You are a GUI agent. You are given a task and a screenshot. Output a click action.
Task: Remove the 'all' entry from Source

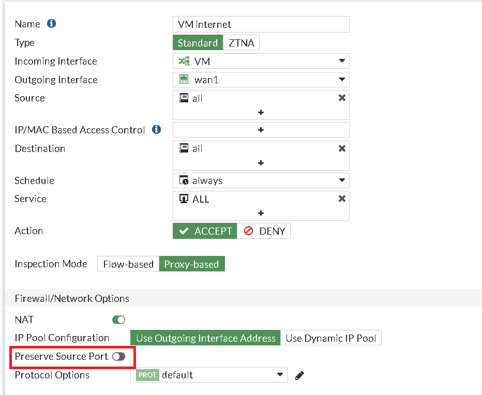click(x=342, y=98)
